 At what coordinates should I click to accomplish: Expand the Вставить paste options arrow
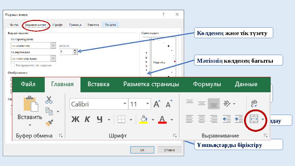coord(30,125)
